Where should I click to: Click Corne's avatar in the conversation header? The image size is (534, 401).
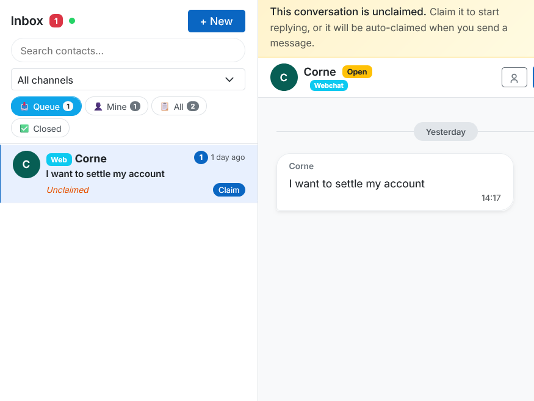284,78
